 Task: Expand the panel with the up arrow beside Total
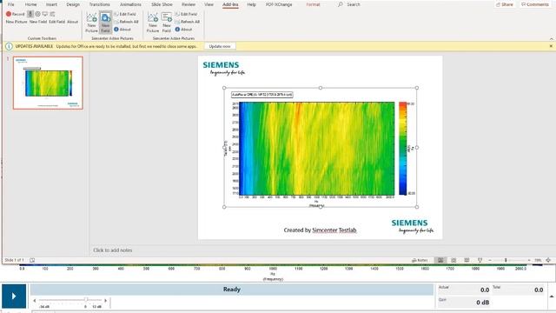click(552, 296)
